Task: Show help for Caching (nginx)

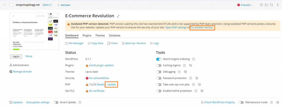Action: tap(184, 65)
